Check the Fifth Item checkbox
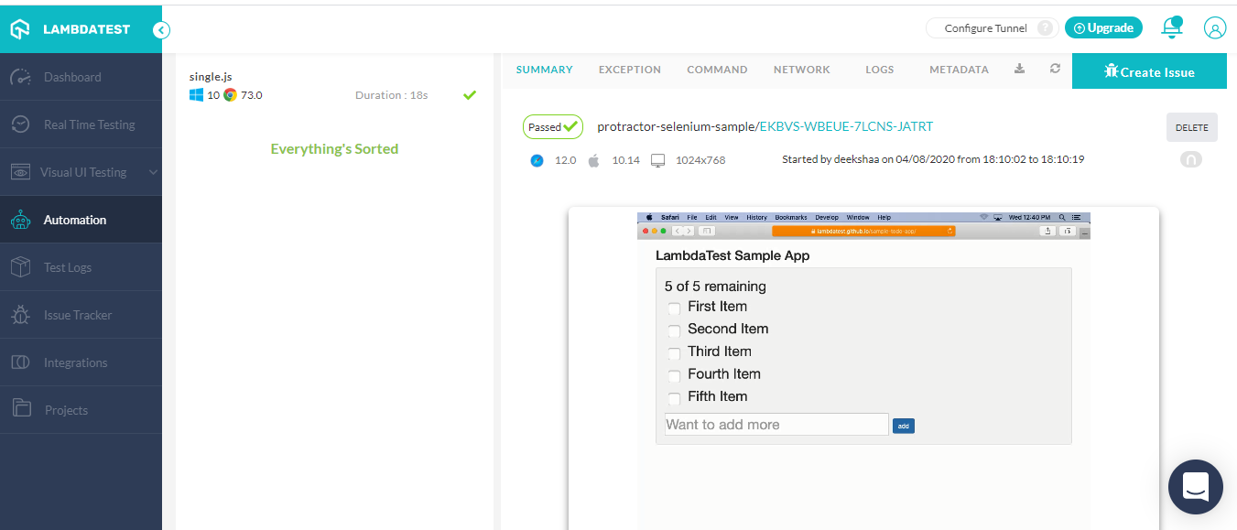 click(674, 397)
